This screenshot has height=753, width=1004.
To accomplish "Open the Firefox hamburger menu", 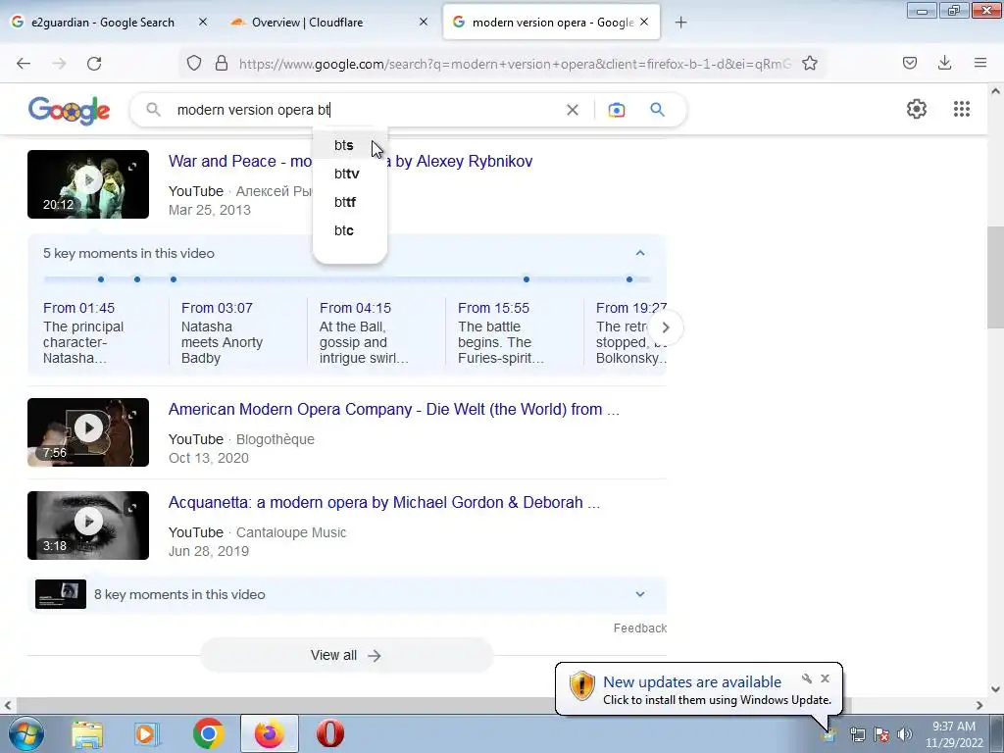I will point(980,63).
